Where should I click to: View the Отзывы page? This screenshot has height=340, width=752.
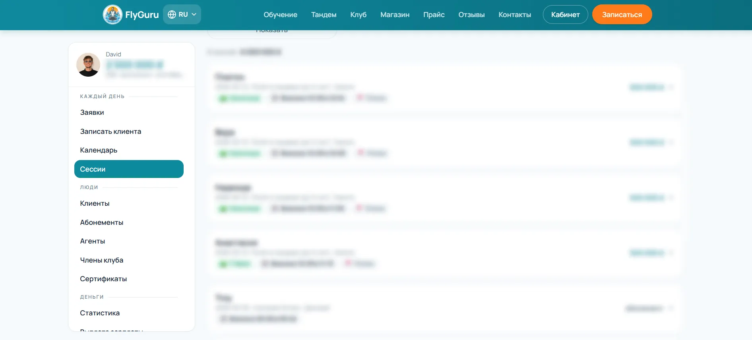[471, 15]
